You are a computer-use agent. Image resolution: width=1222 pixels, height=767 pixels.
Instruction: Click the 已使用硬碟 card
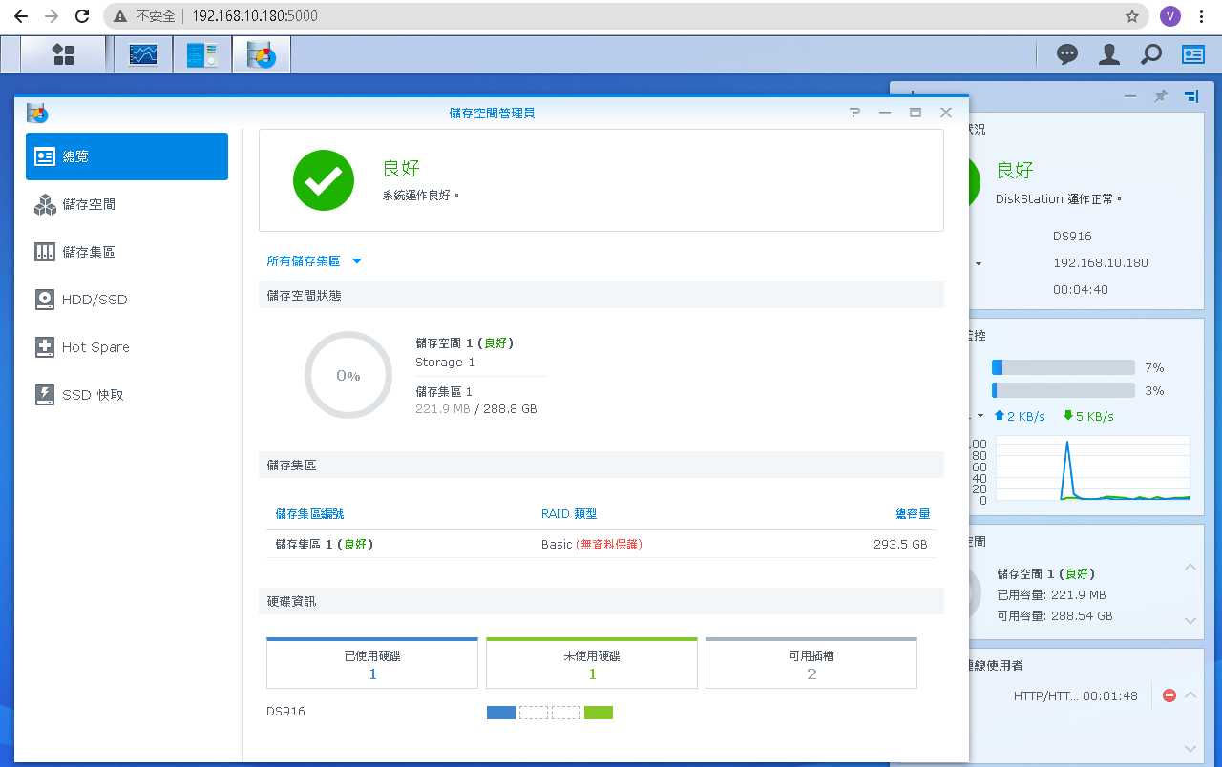pyautogui.click(x=372, y=663)
